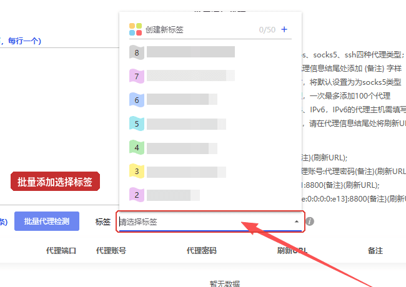Click the 代理端口 column header

click(x=61, y=251)
